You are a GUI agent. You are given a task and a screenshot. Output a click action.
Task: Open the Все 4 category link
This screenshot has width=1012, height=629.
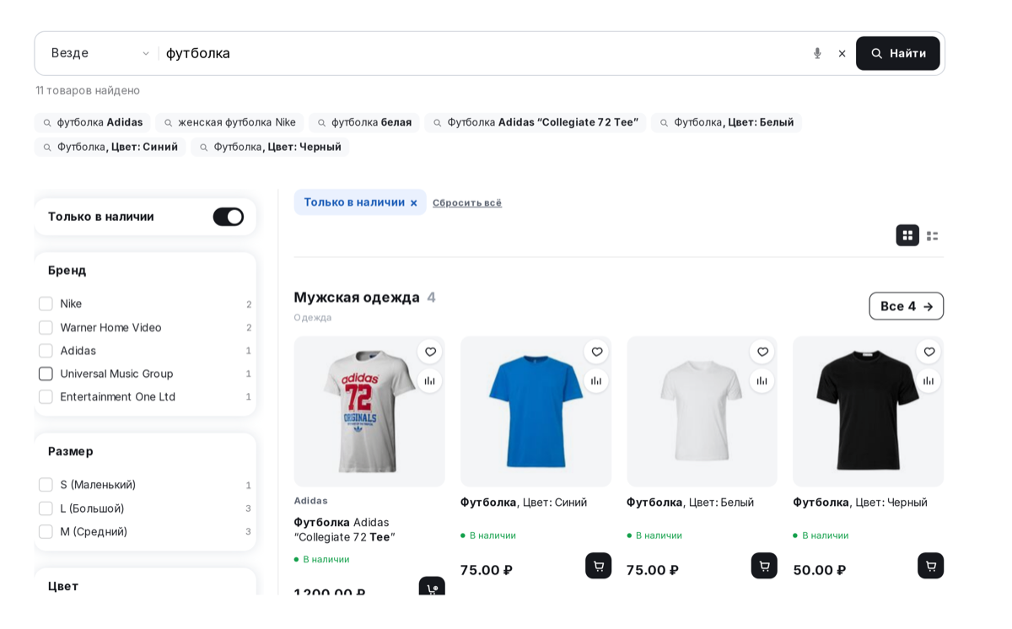tap(906, 306)
